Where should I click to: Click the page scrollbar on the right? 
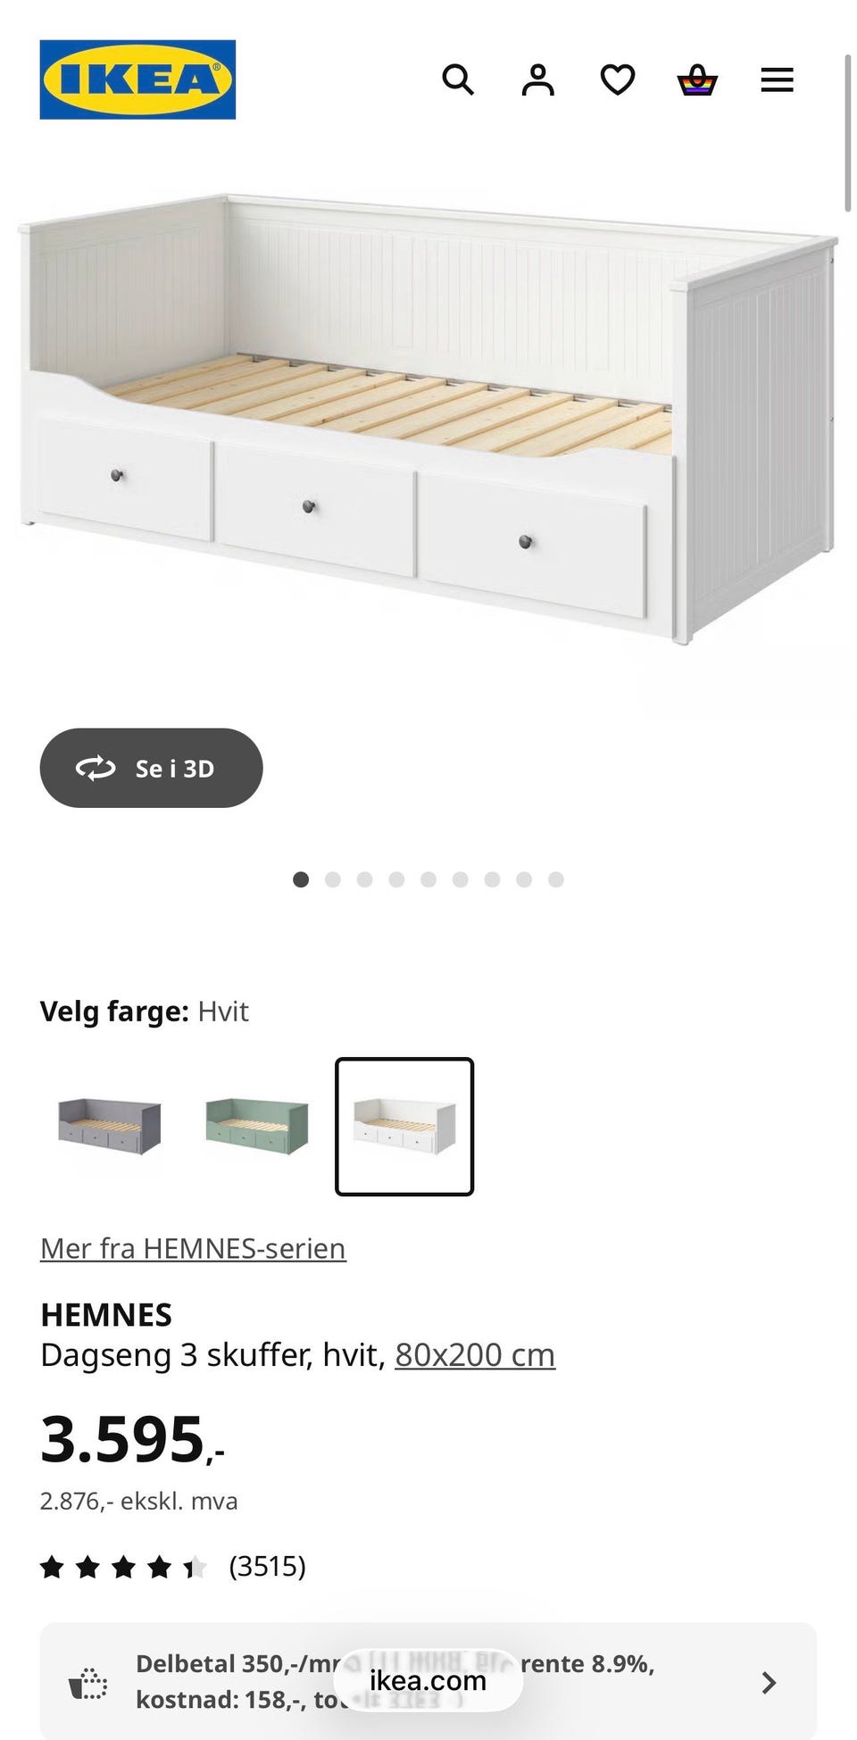tap(848, 134)
